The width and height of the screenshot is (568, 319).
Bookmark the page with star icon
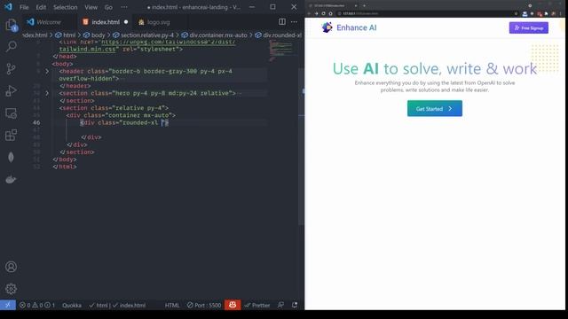coord(517,14)
